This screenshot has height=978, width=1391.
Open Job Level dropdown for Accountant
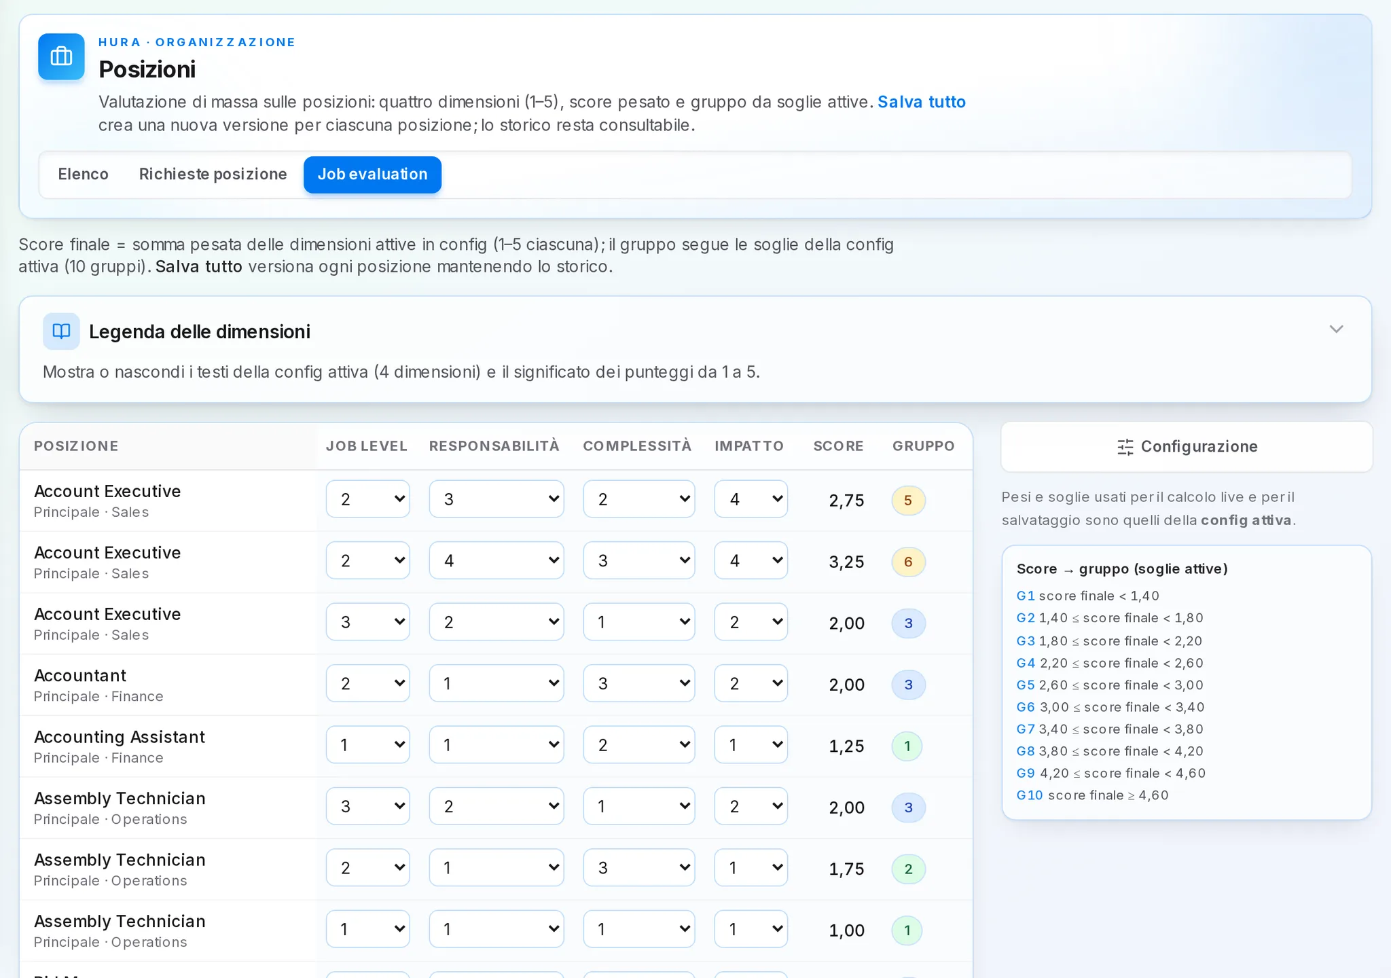[367, 683]
